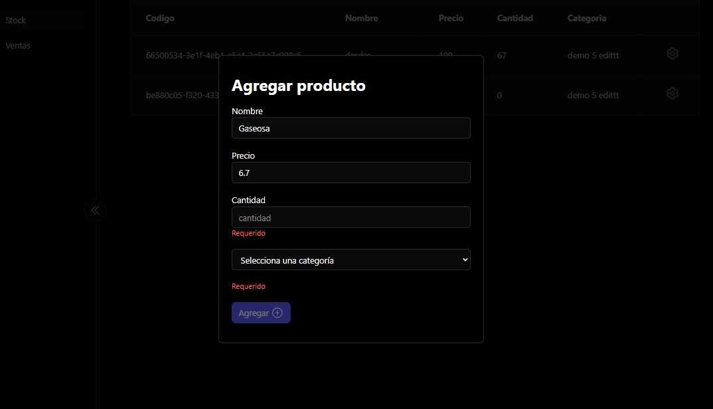
Task: Click the Cantidad label in the form
Action: pos(248,200)
